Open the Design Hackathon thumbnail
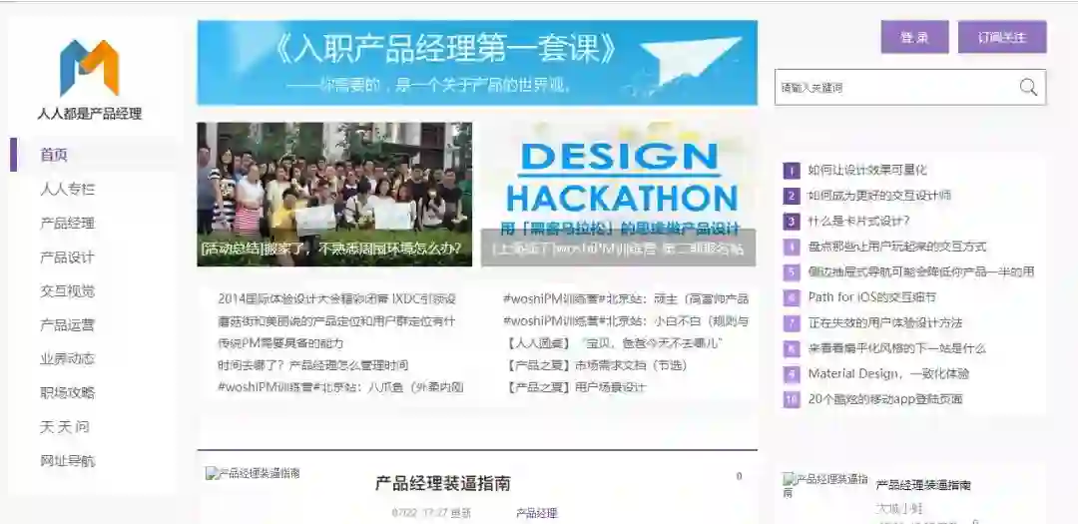This screenshot has width=1078, height=524. pyautogui.click(x=619, y=194)
